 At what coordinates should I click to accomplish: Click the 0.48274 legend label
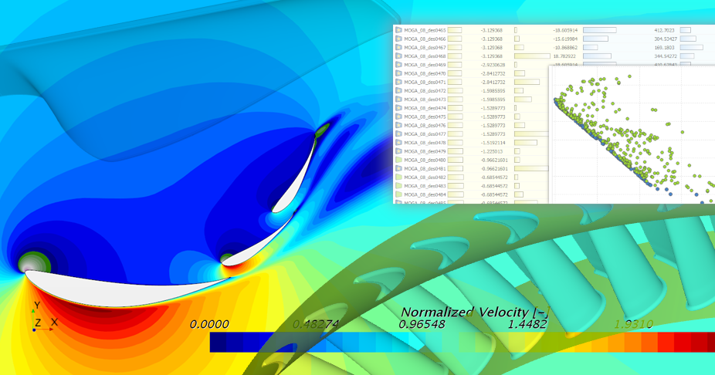tap(316, 324)
